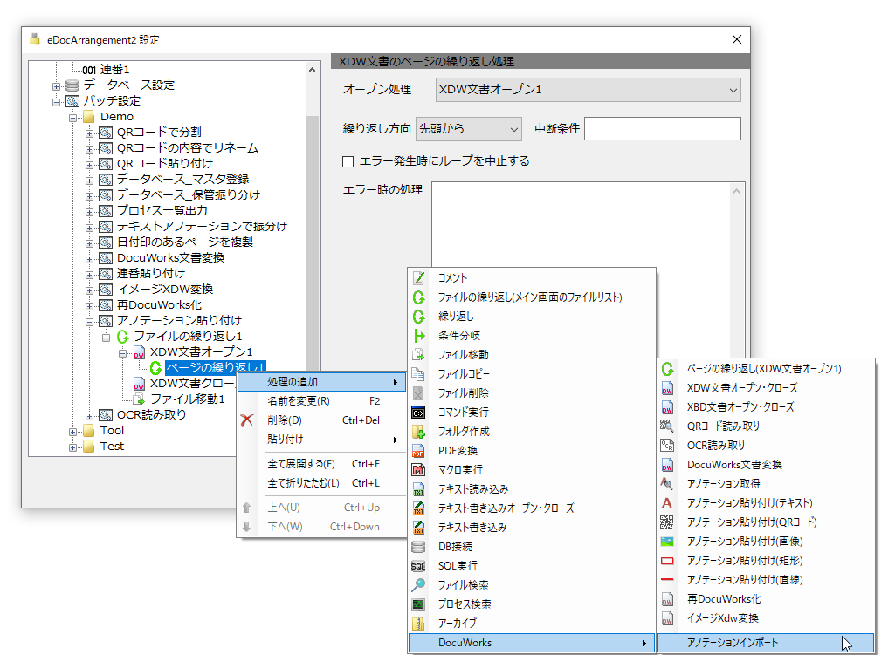Viewport: 895px width, 655px height.
Task: Click the アノテーション貼り付け(QRコード) icon
Action: (x=667, y=522)
